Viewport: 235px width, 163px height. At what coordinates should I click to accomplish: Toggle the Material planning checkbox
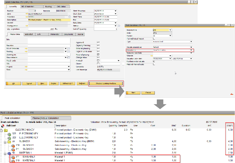click(x=98, y=48)
